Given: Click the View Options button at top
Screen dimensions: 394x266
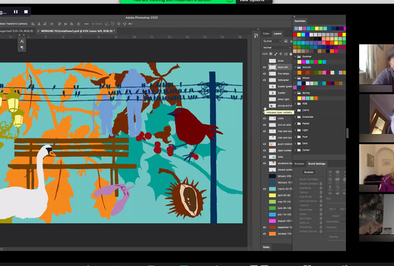Looking at the screenshot, I should coord(252,1).
